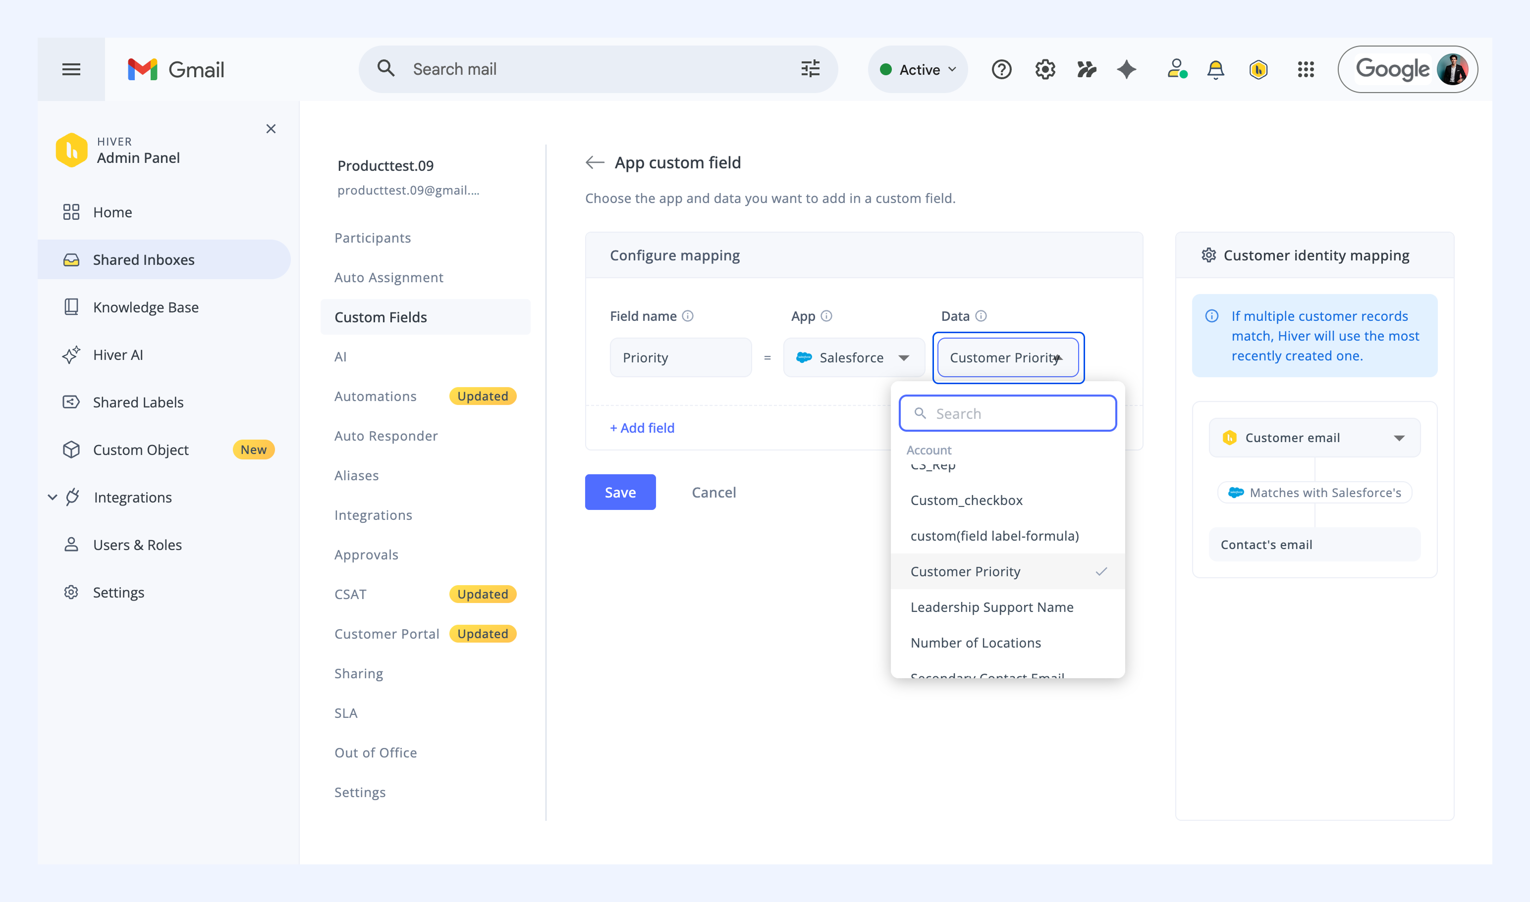Open the Sharing tab

358,673
